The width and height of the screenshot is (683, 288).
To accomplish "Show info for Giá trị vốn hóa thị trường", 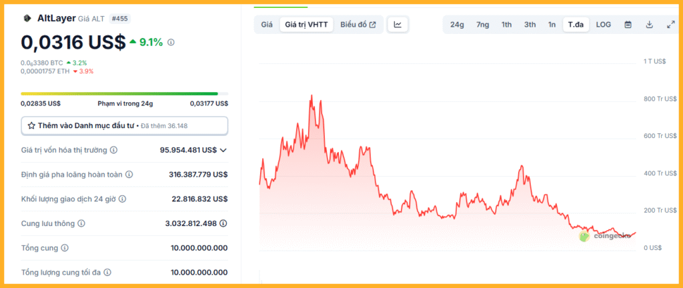I will (x=113, y=150).
